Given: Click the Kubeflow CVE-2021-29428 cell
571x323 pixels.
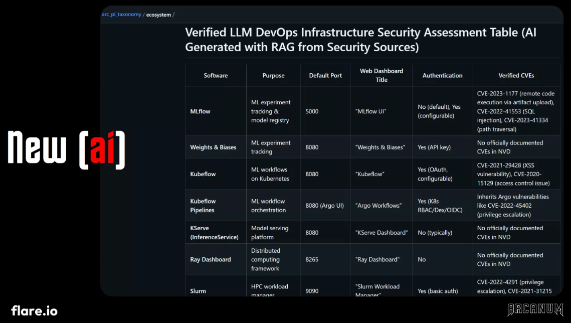Looking at the screenshot, I should (x=516, y=174).
